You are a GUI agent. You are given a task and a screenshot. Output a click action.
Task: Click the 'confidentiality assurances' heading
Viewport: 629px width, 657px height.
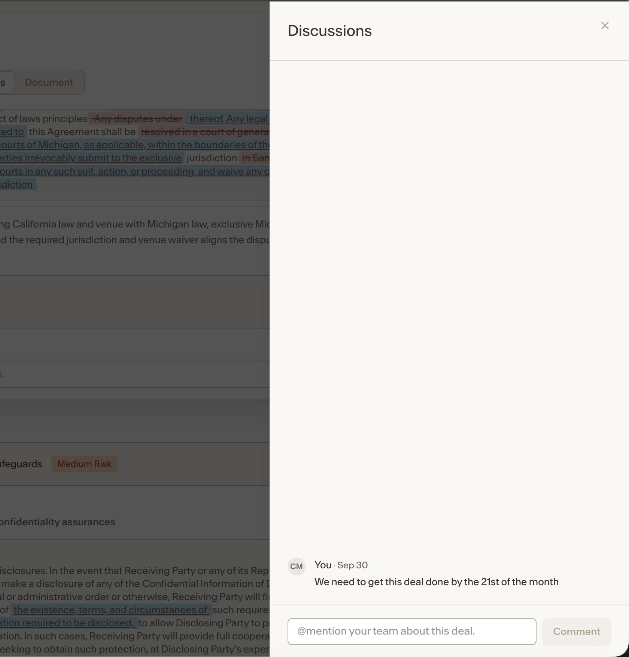(57, 522)
